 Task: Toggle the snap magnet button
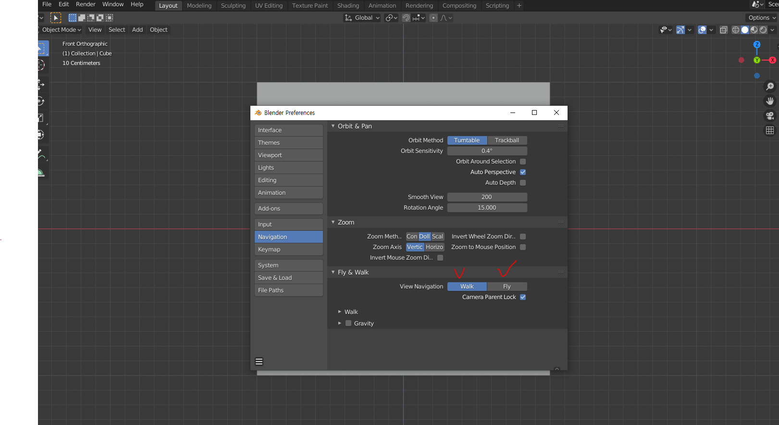[406, 18]
